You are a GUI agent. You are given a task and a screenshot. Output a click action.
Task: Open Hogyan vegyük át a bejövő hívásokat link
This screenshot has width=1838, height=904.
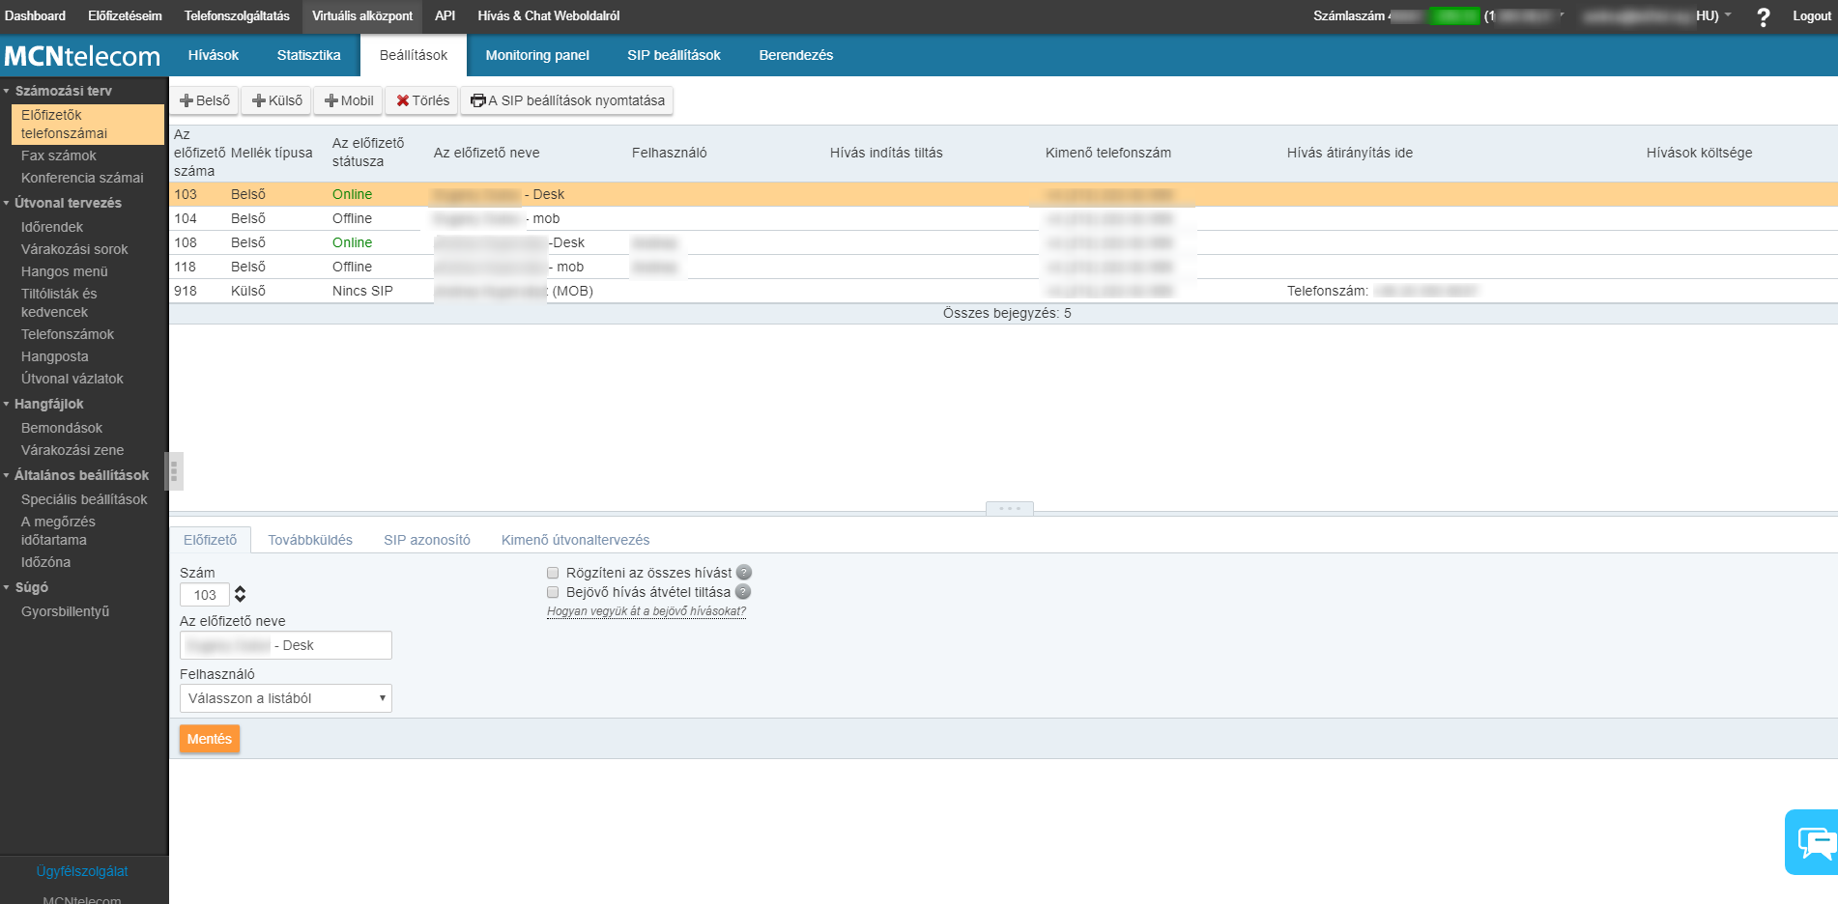point(646,611)
